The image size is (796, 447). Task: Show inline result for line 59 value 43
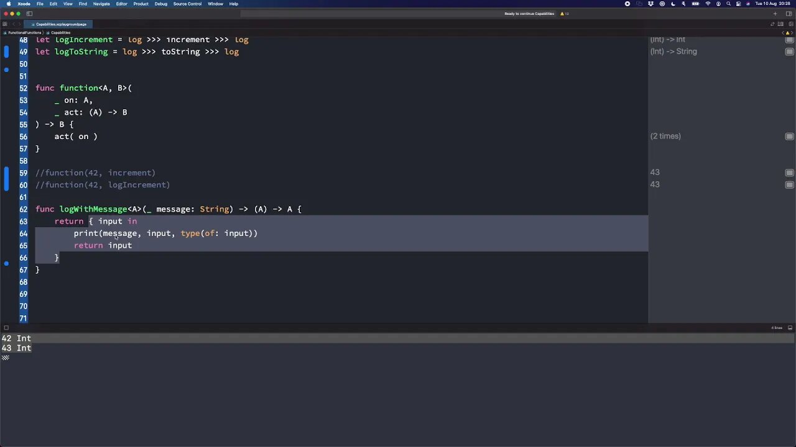(x=789, y=173)
